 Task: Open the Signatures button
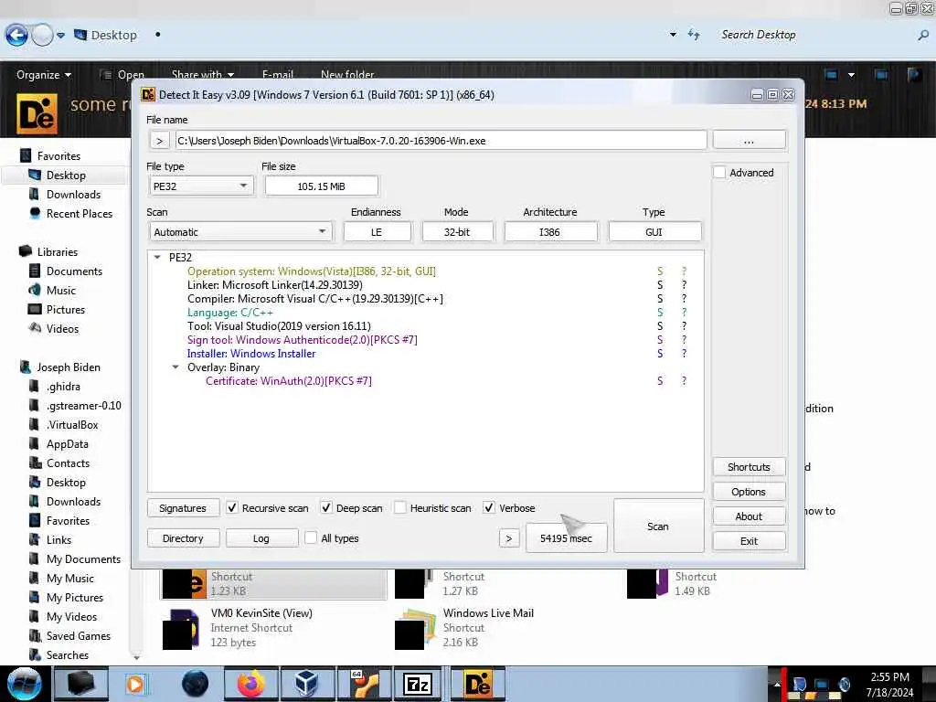pos(183,508)
